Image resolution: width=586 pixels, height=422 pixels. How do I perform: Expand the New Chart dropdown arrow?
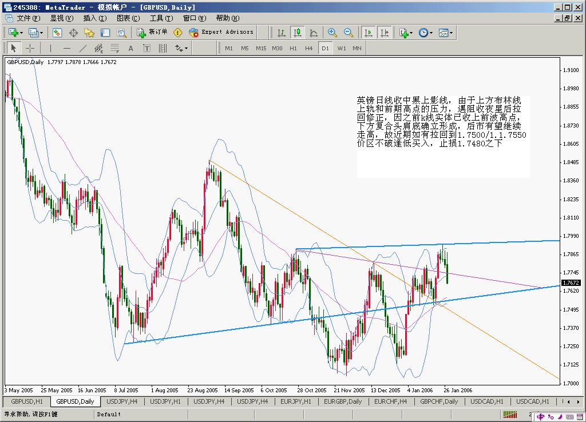point(21,33)
